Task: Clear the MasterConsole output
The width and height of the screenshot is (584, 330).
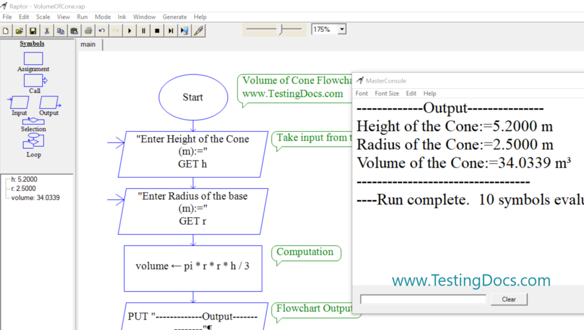Action: click(508, 299)
